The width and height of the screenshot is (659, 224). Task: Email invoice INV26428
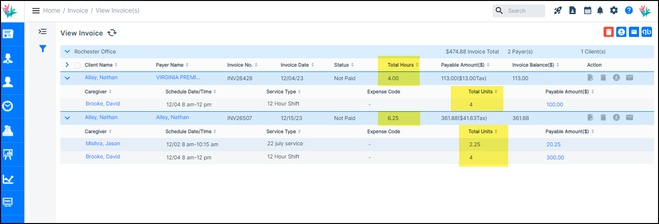click(629, 78)
